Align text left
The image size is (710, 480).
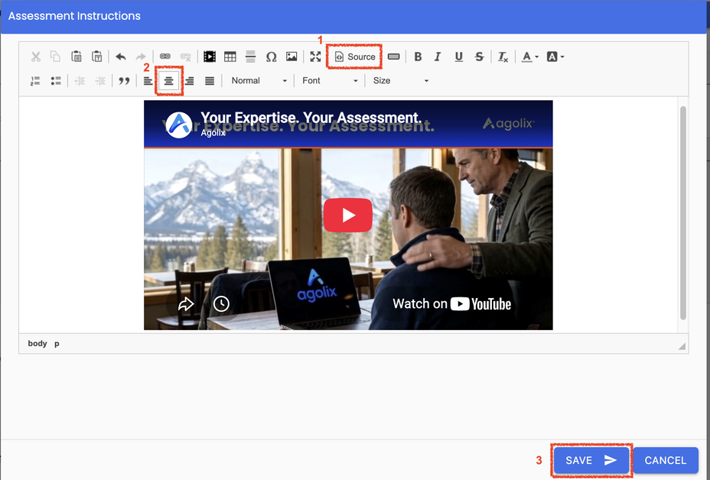pyautogui.click(x=148, y=81)
